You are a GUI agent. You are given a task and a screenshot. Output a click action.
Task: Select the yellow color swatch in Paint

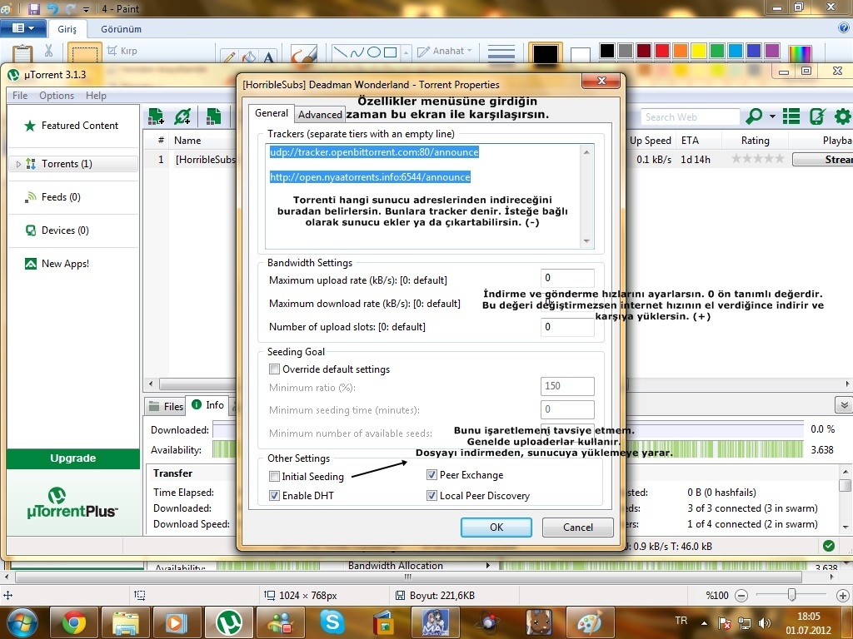pos(699,51)
